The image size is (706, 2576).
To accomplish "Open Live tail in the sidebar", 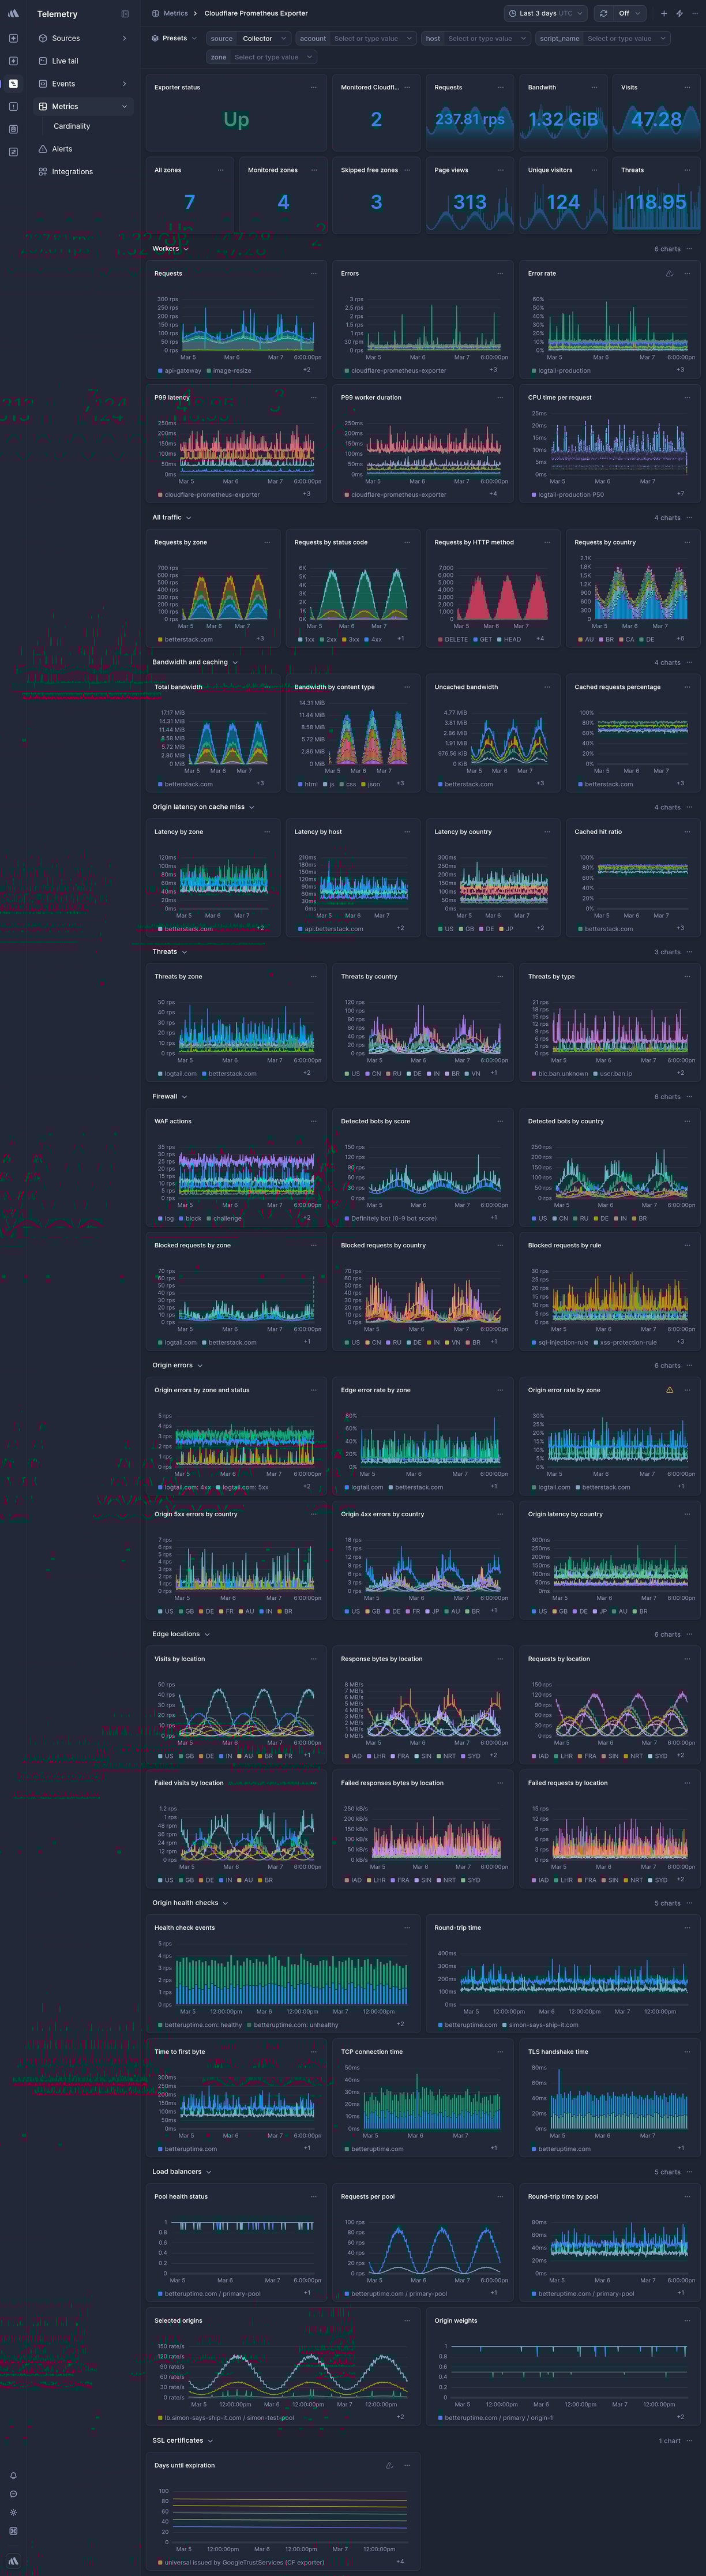I will coord(82,61).
